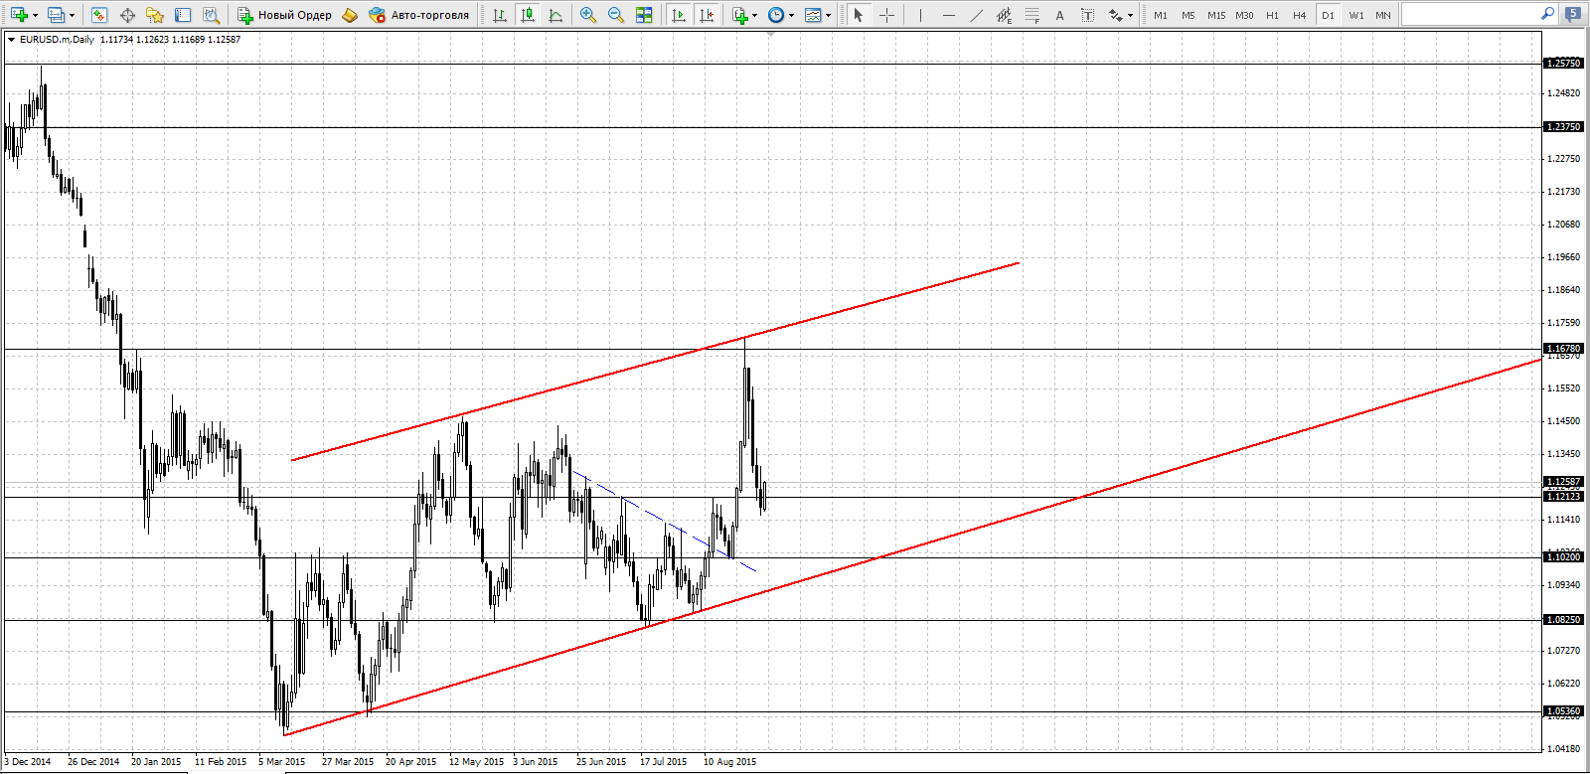Collapse the EURUSD.m,Daily chart header arrow
This screenshot has height=774, width=1590.
tap(11, 39)
